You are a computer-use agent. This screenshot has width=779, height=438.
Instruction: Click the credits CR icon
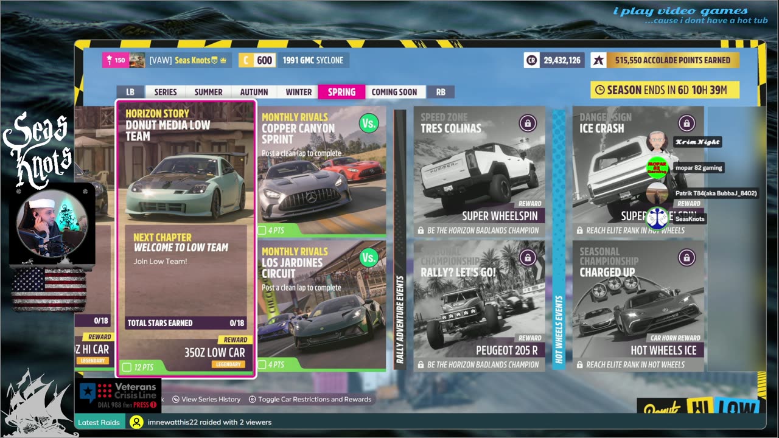[531, 60]
